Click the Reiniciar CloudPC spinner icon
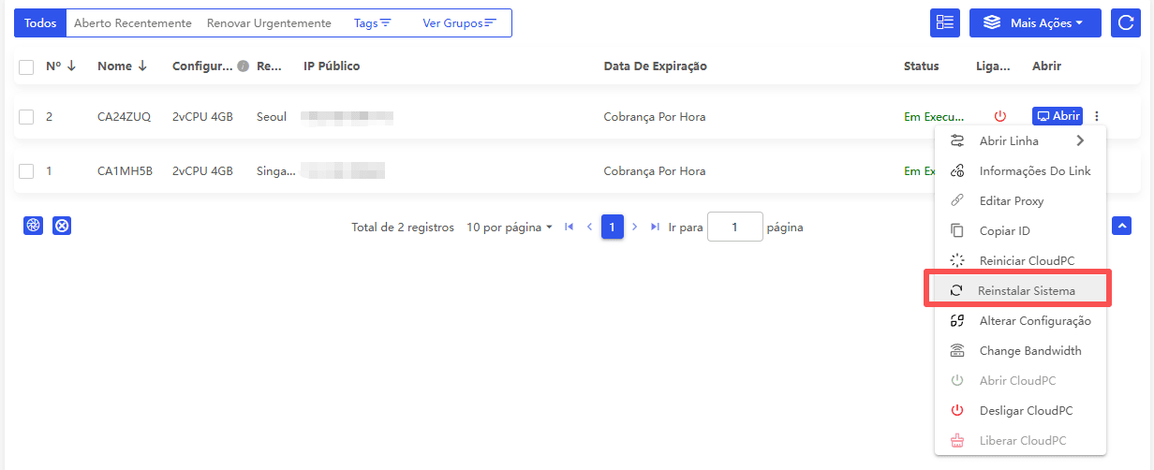 [957, 261]
